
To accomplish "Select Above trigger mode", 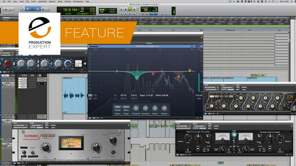I will [x=126, y=107].
